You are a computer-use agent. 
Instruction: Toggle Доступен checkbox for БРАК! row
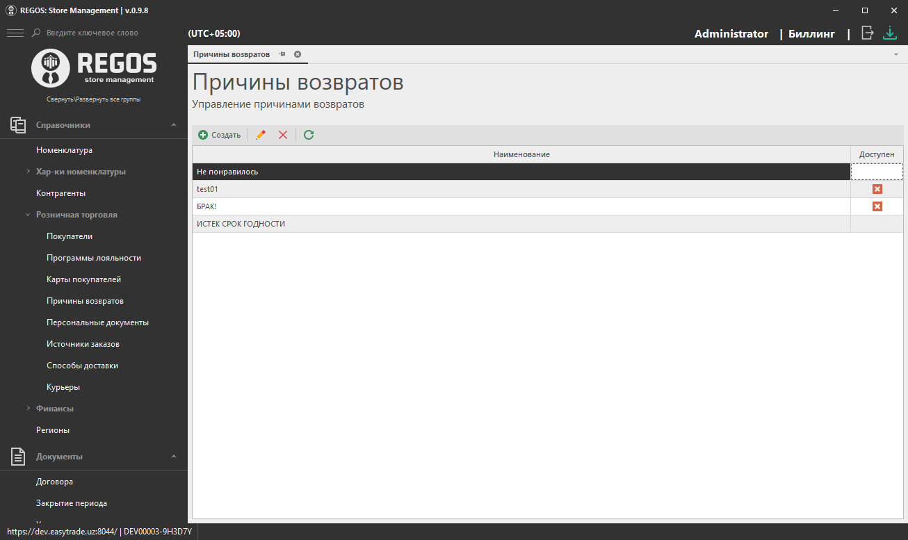point(877,206)
